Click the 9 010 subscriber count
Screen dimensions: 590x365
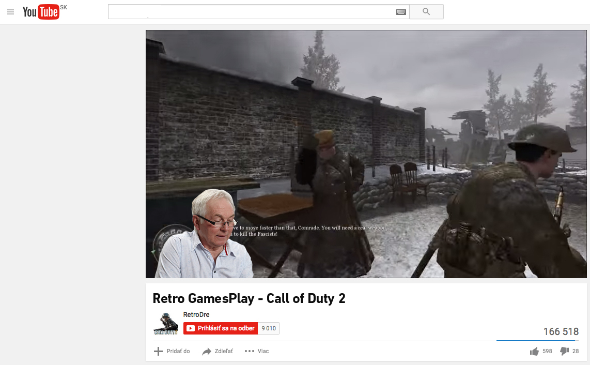click(x=269, y=328)
